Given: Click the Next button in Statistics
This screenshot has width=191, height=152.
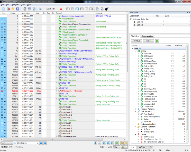Looking at the screenshot, I should tap(148, 41).
